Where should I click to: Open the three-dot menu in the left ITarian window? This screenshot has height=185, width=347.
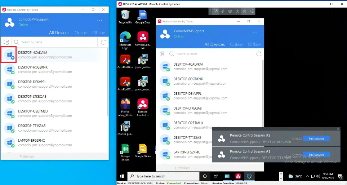100,21
